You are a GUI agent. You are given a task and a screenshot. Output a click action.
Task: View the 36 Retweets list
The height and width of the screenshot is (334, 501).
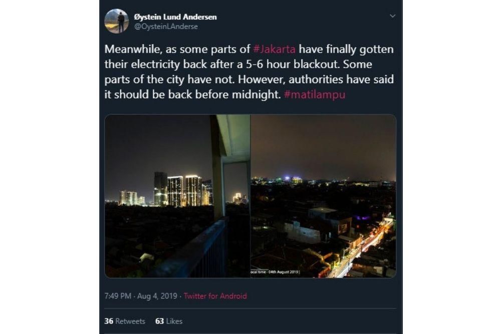[x=125, y=321]
